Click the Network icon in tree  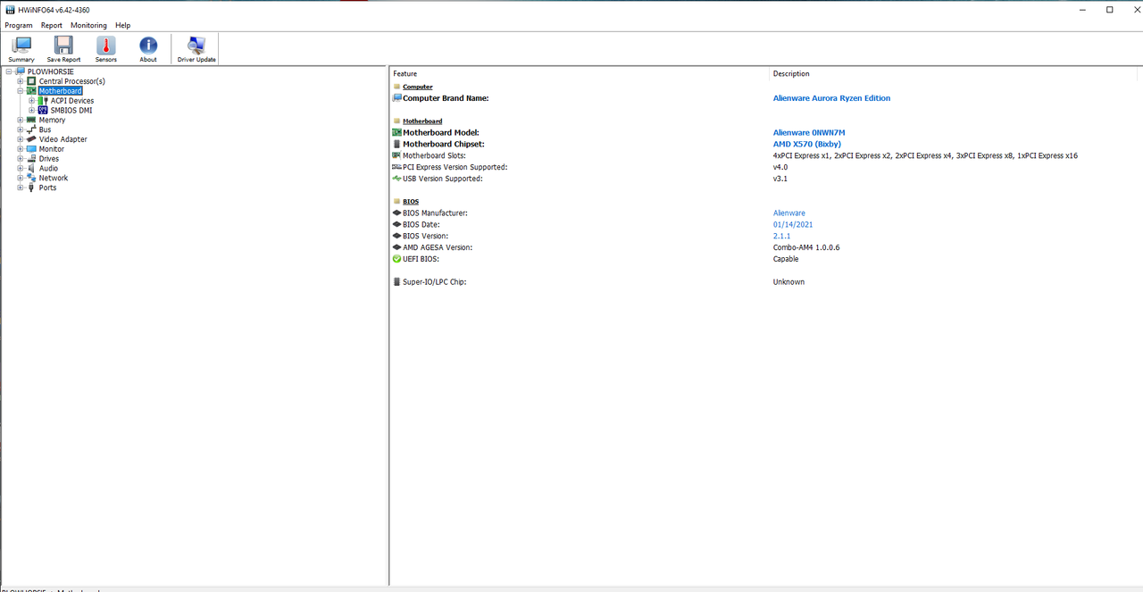[31, 178]
